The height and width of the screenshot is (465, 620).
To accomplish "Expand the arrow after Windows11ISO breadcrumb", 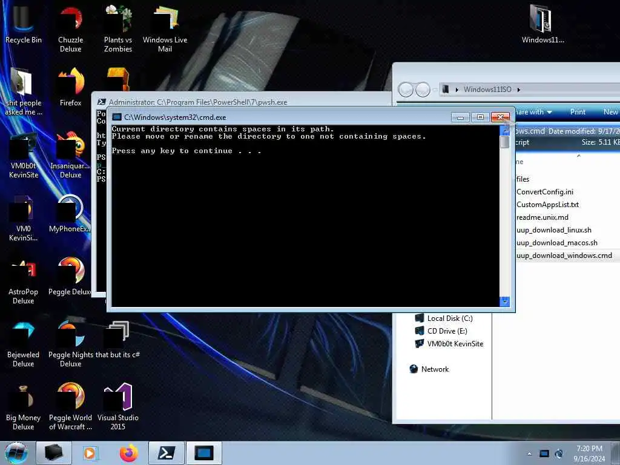I will [519, 90].
